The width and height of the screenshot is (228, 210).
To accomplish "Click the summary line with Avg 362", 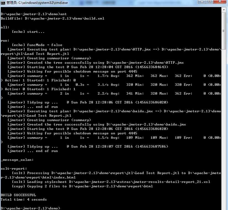I will 114,76.
